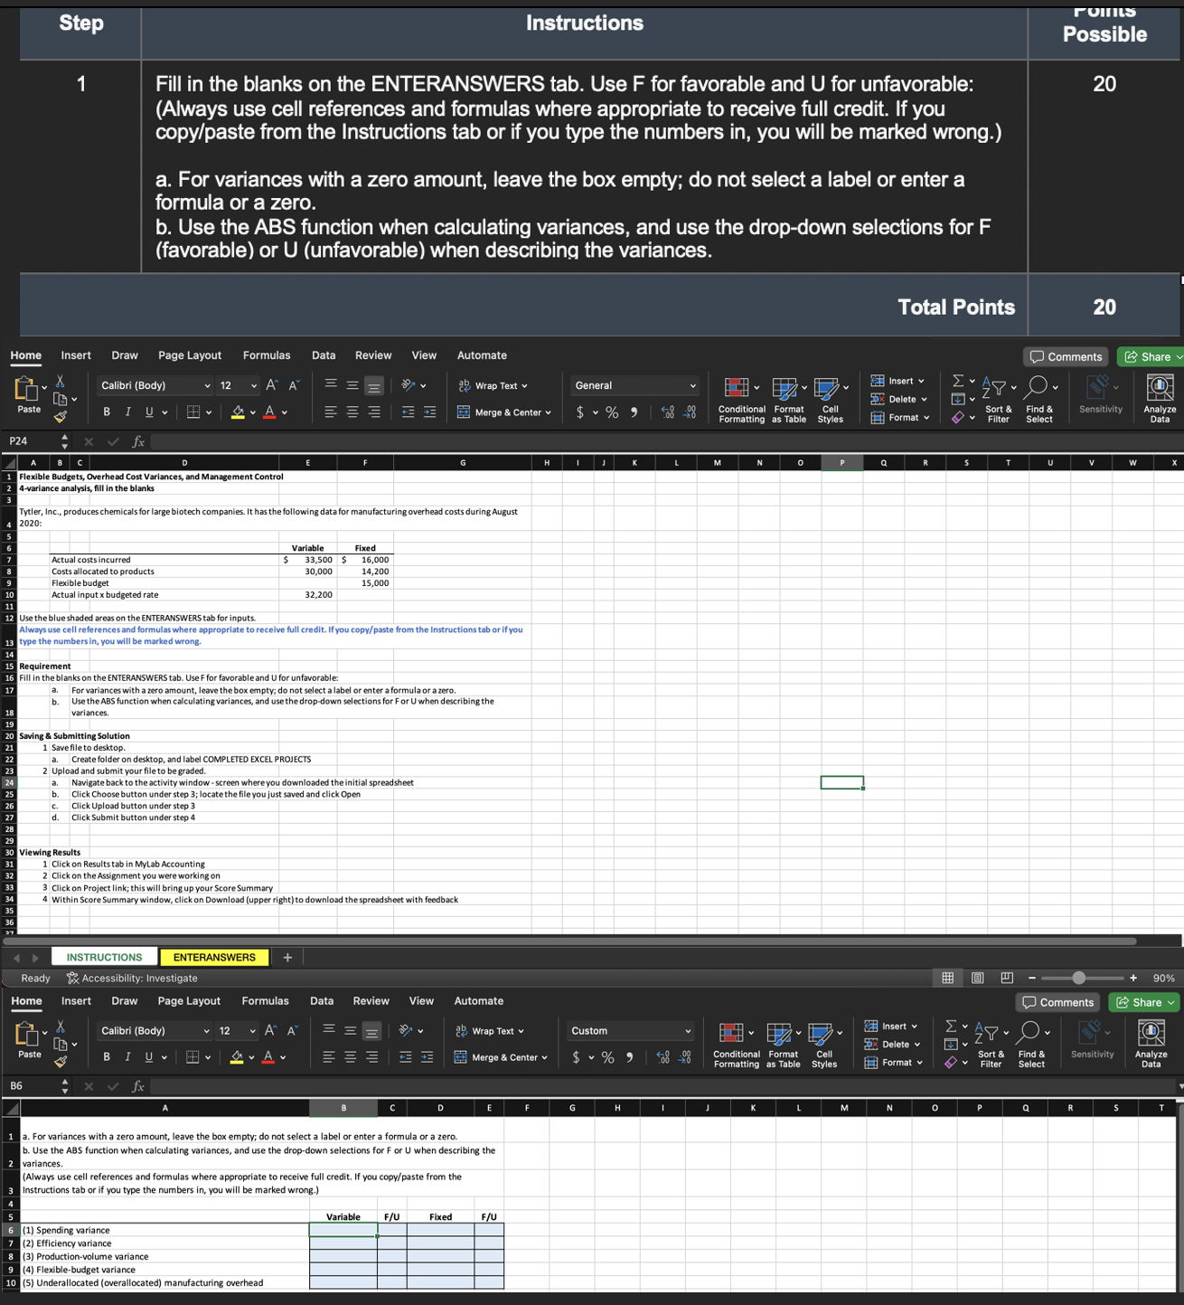Toggle bold formatting
The image size is (1184, 1305).
[x=106, y=411]
